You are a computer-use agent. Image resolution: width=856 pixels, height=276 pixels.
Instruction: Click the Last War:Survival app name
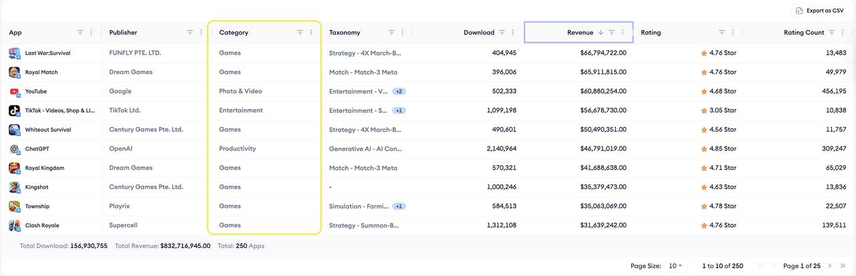point(46,53)
